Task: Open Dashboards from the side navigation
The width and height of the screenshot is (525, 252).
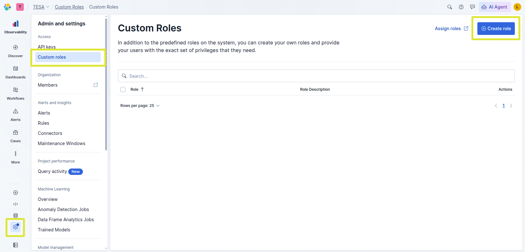Action: tap(16, 72)
